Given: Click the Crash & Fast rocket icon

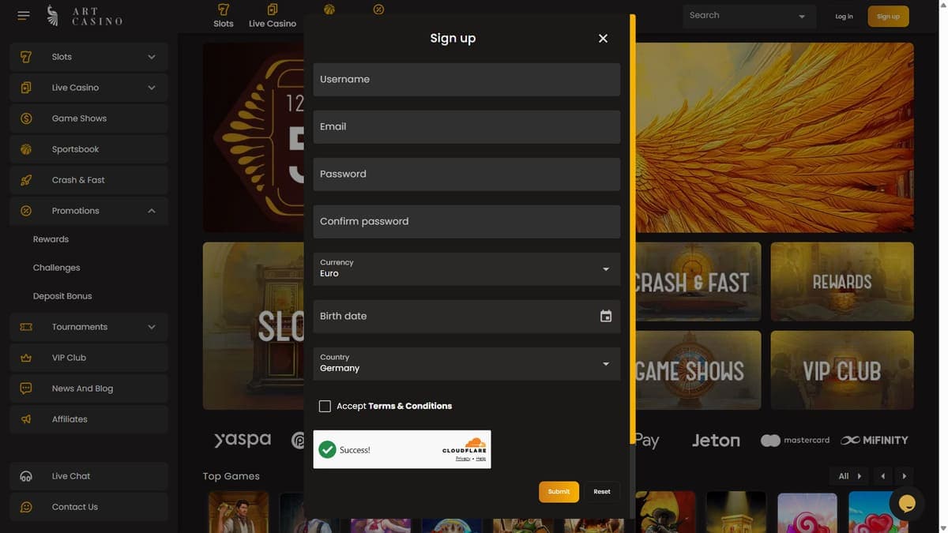Looking at the screenshot, I should [26, 180].
